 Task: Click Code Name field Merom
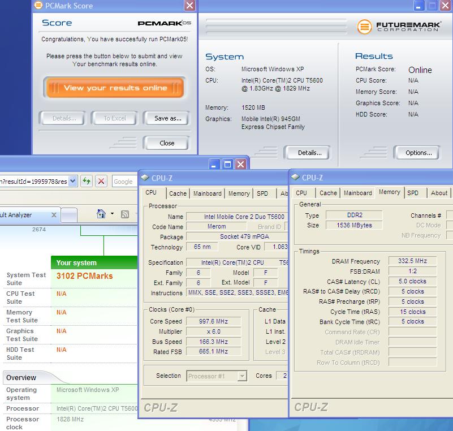point(217,226)
